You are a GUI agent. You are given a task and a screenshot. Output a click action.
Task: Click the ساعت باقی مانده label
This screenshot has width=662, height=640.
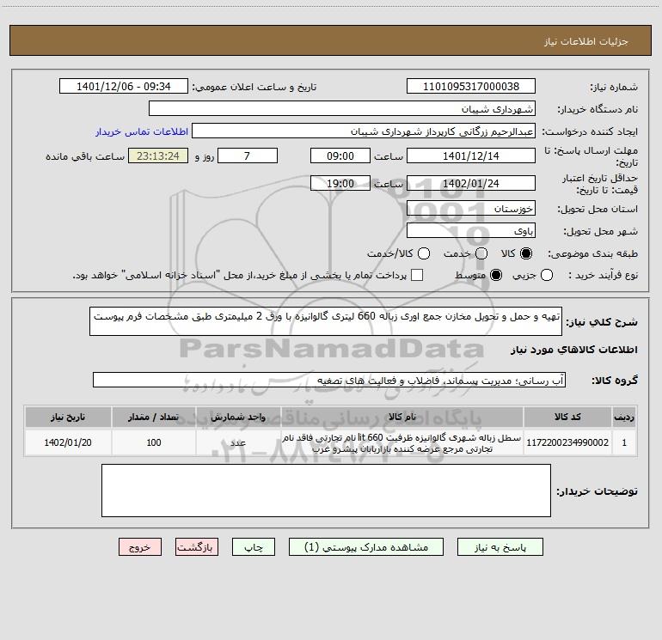point(85,156)
